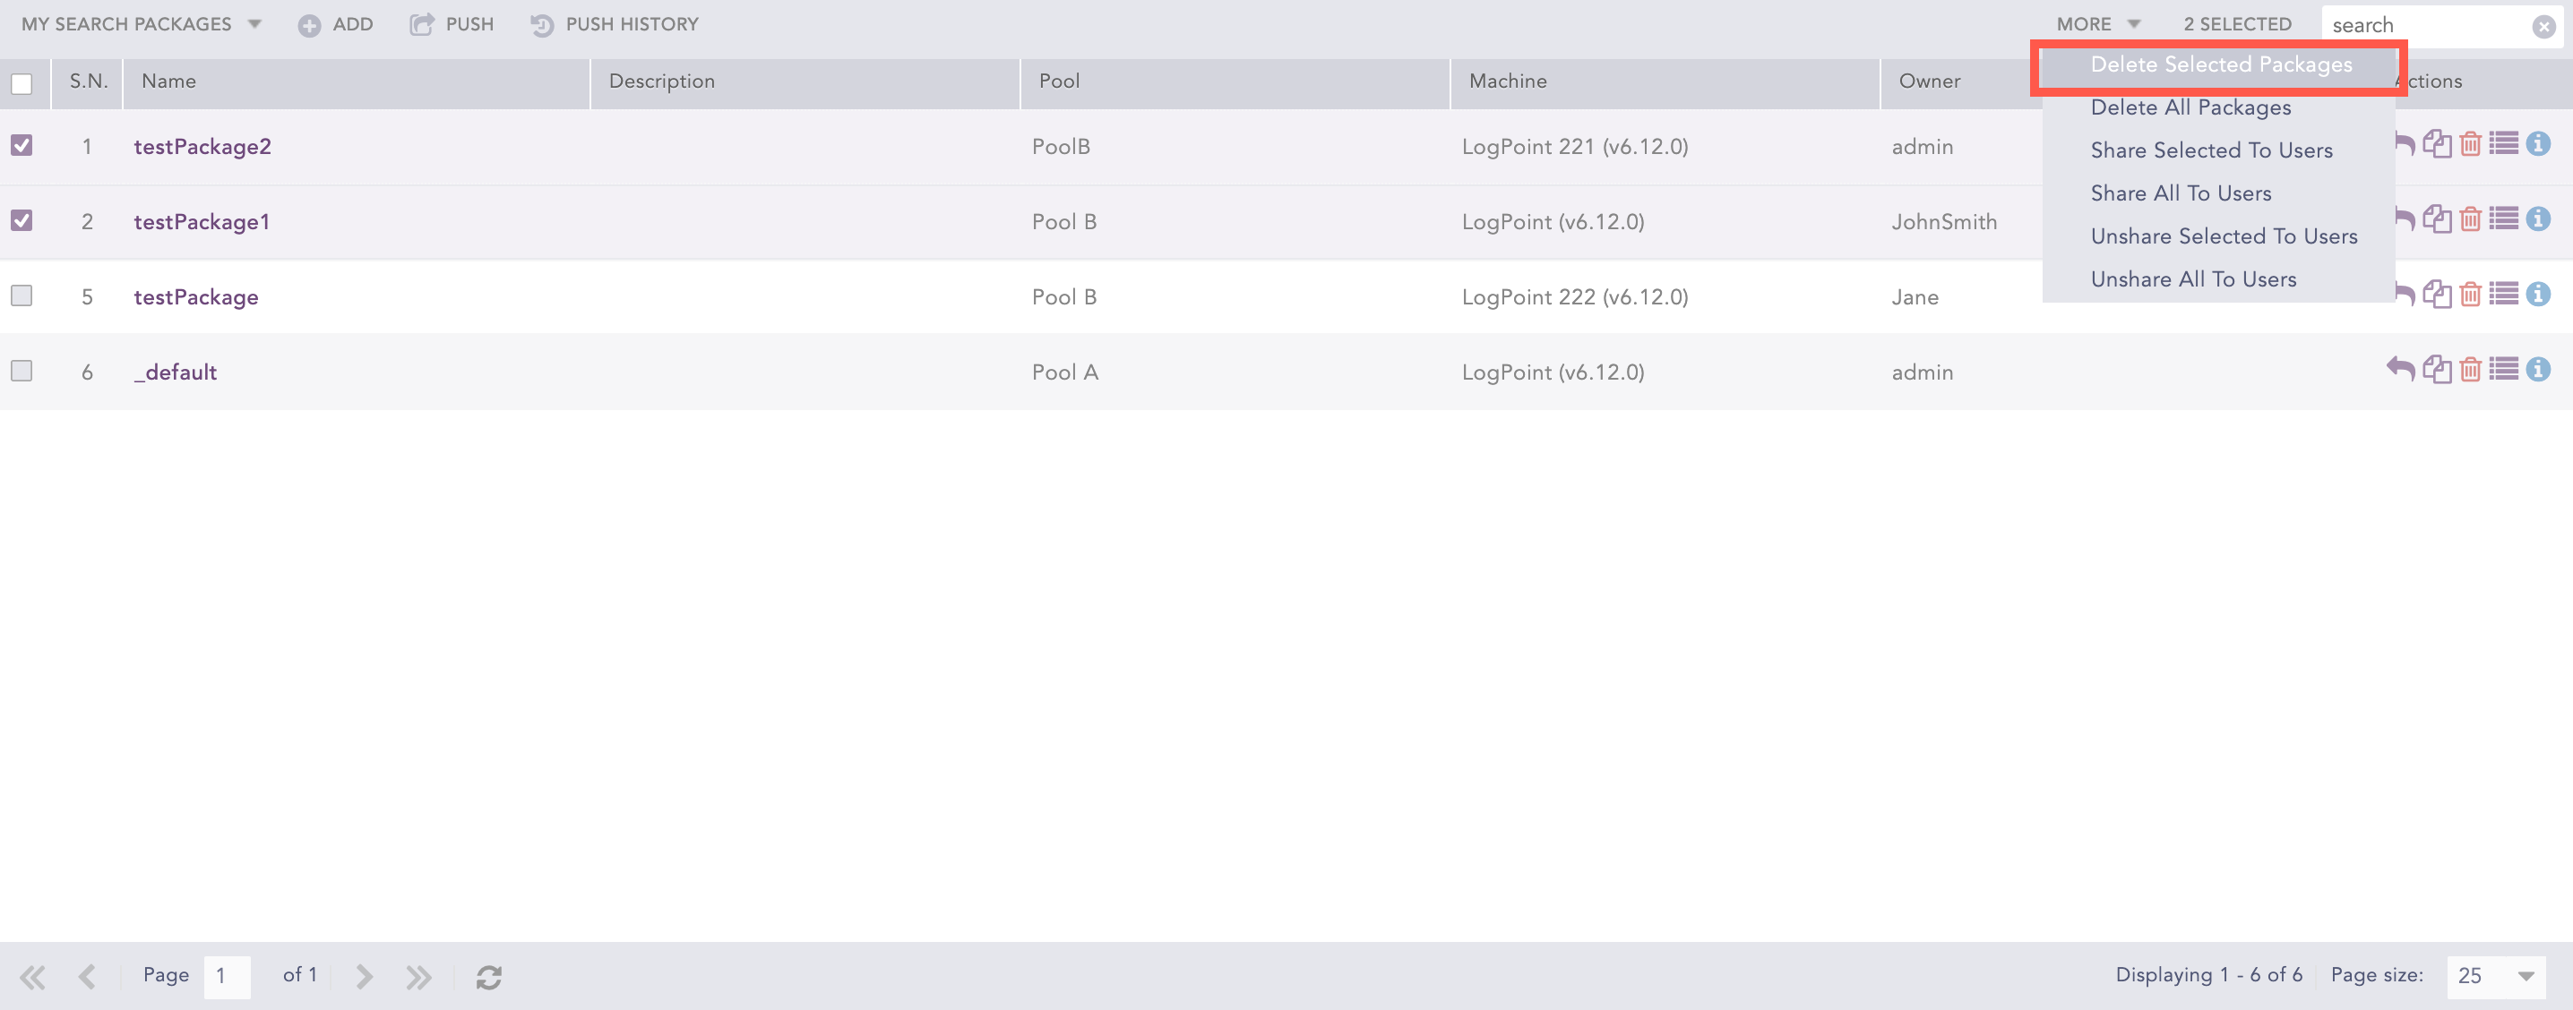
Task: Clear the search box with X icon
Action: coord(2543,27)
